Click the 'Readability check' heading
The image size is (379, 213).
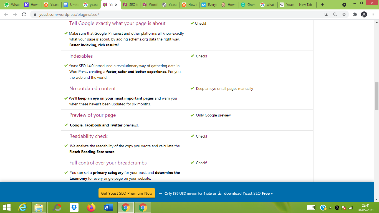tap(88, 136)
